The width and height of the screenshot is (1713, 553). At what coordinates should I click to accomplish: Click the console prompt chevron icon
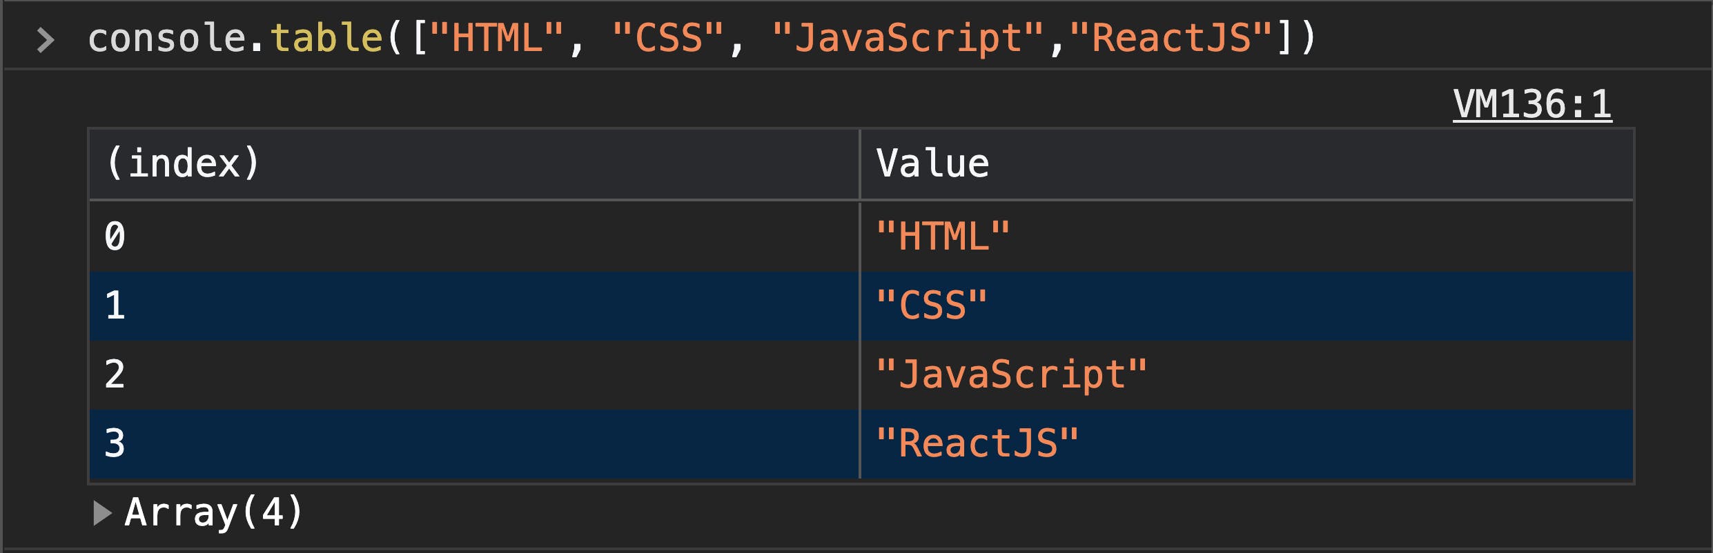45,40
